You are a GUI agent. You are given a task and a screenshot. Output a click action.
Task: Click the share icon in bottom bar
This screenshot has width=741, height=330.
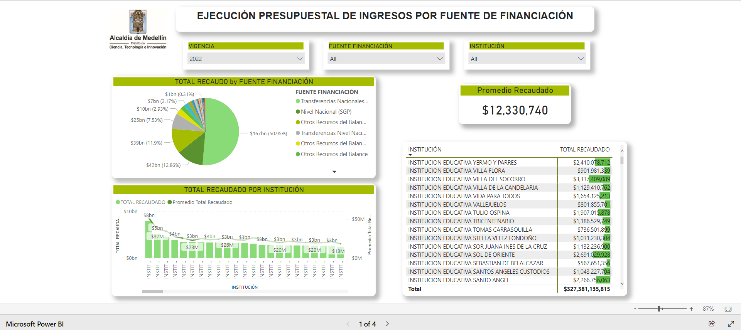click(712, 324)
